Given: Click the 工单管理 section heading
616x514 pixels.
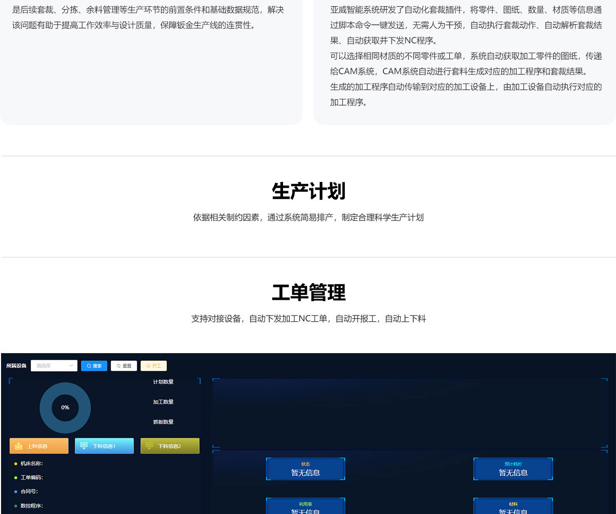Looking at the screenshot, I should 308,292.
